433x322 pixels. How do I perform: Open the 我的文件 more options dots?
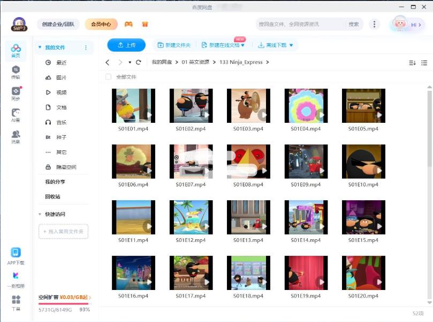click(x=86, y=48)
